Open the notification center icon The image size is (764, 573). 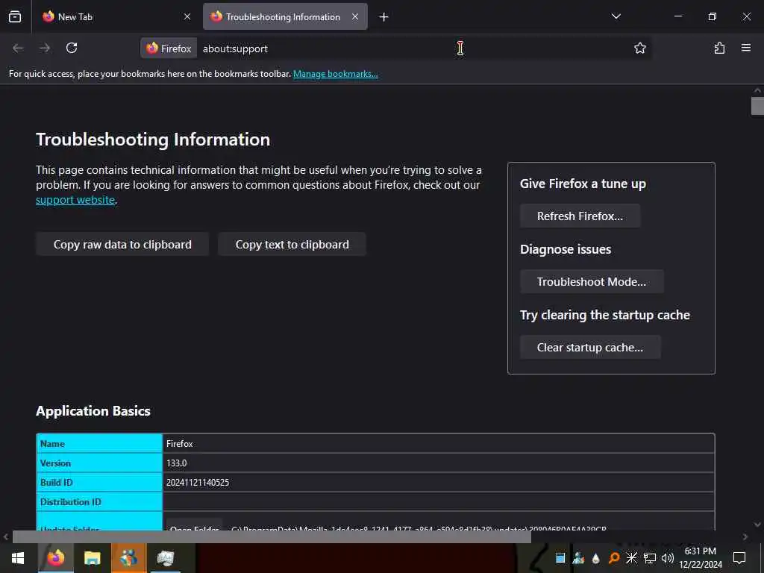739,558
